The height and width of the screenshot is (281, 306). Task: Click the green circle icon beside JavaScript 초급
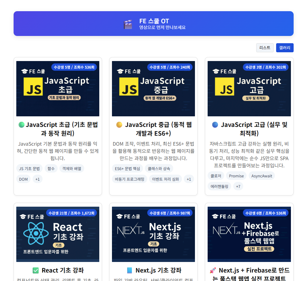pyautogui.click(x=21, y=125)
